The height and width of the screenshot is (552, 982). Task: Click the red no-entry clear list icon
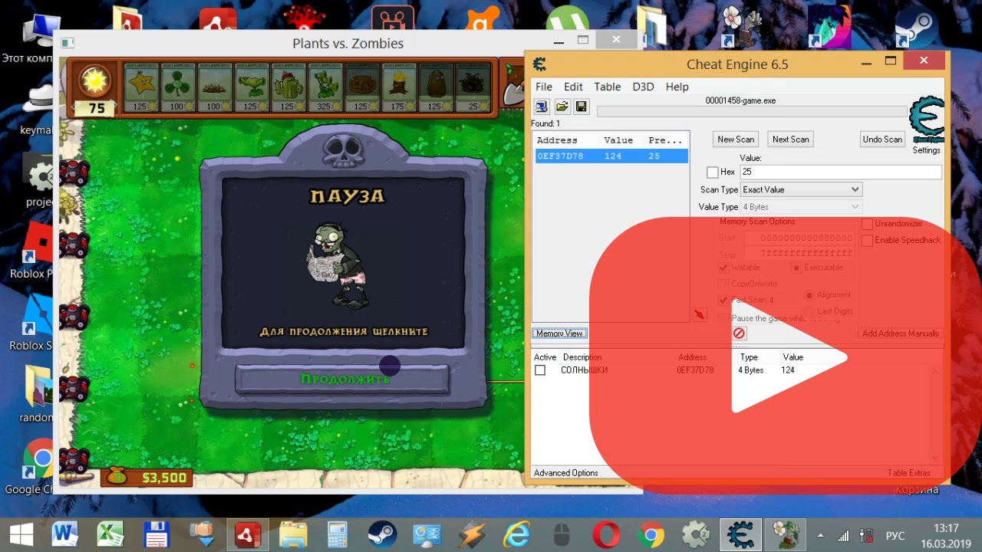point(739,333)
